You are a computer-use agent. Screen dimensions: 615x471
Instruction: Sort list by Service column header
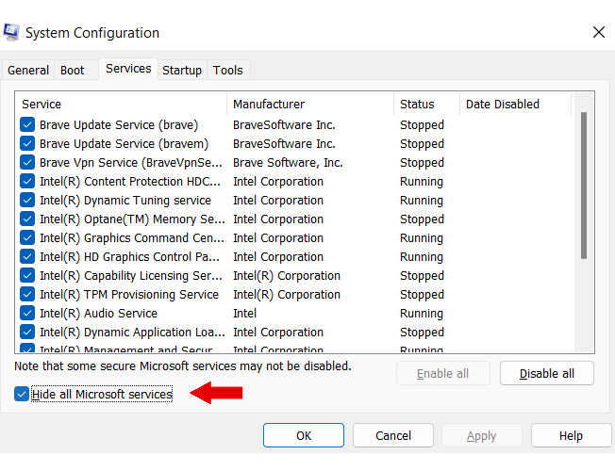click(121, 105)
